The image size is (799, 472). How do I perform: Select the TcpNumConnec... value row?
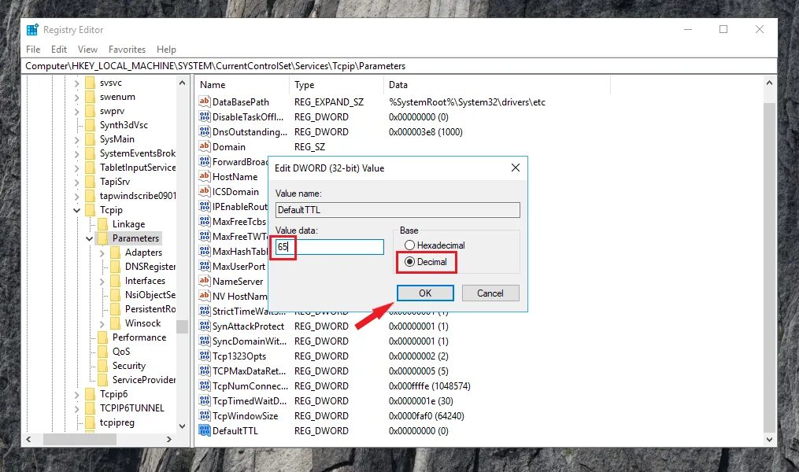tap(336, 386)
